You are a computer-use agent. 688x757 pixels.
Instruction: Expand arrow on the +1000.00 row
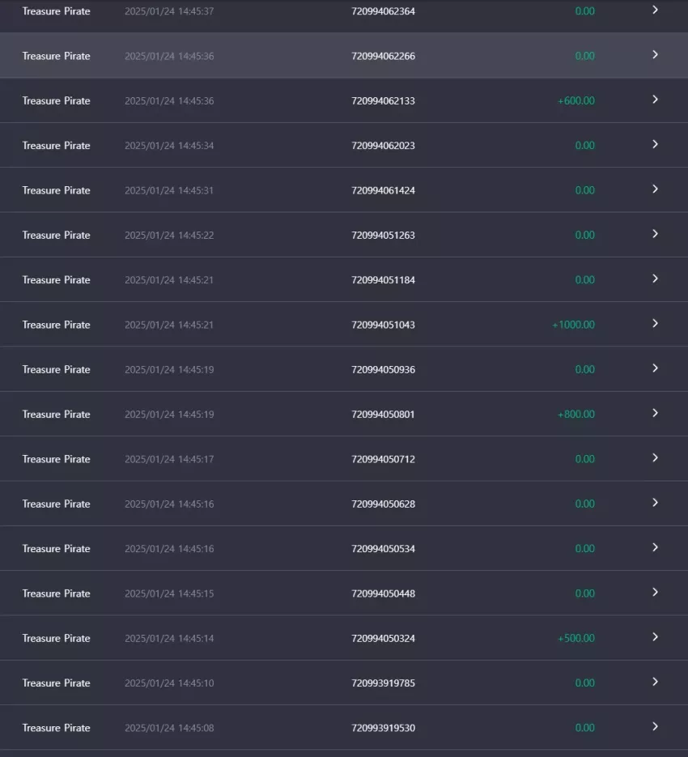(x=655, y=324)
